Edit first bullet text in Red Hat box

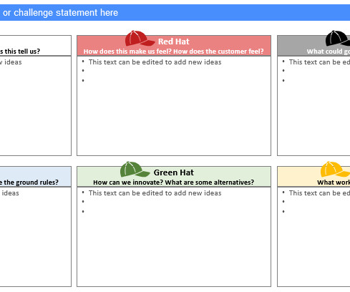coord(155,62)
